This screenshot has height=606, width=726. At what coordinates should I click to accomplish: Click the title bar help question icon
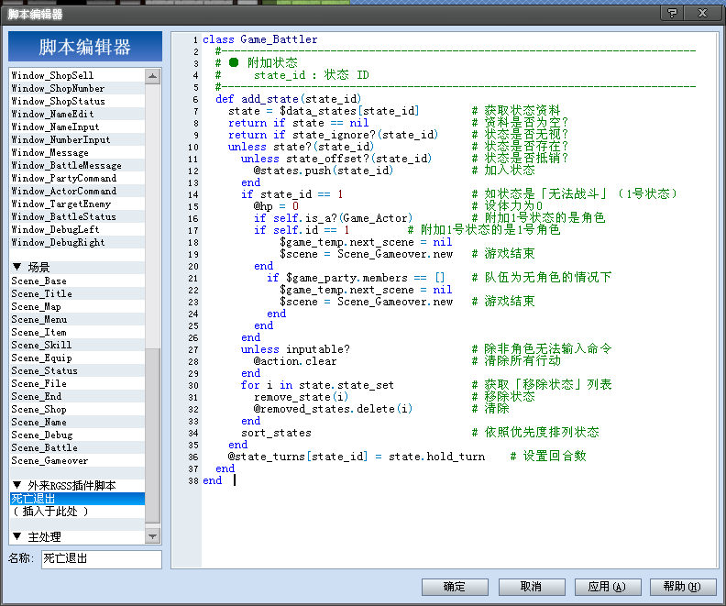point(672,14)
